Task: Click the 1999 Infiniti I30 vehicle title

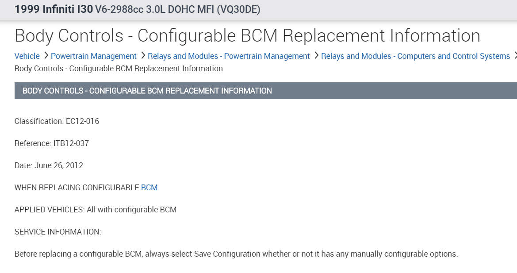Action: (x=54, y=10)
